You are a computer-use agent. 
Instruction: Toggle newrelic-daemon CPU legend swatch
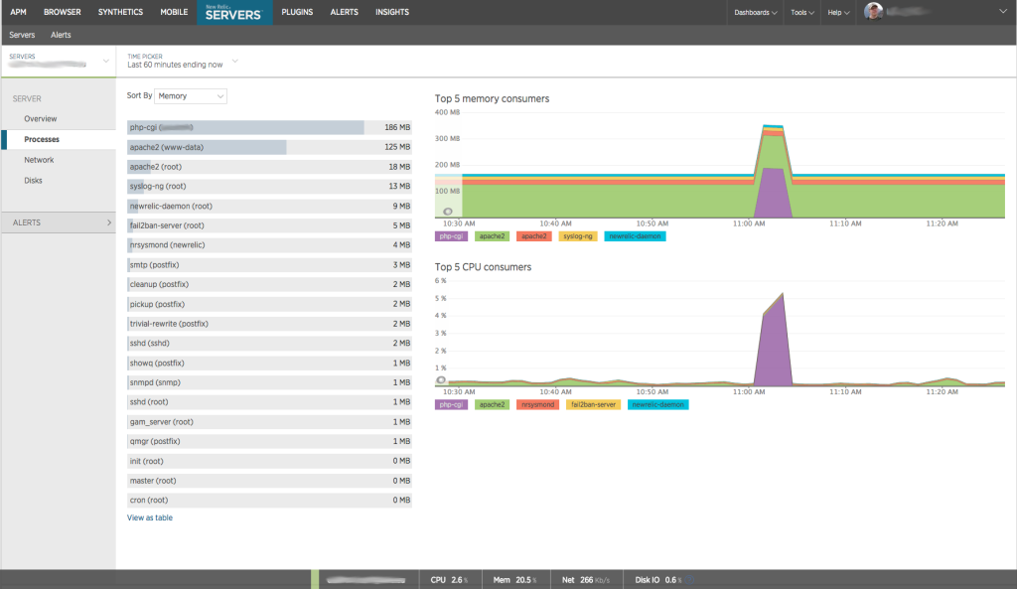pos(657,405)
